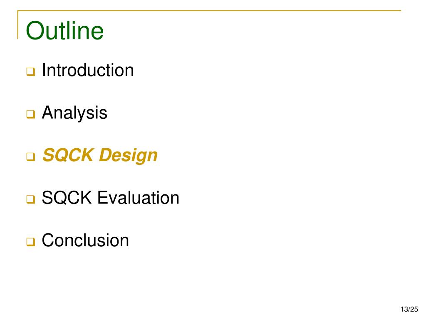426x319 pixels.
Task: Select the Analysis outline item
Action: point(74,113)
